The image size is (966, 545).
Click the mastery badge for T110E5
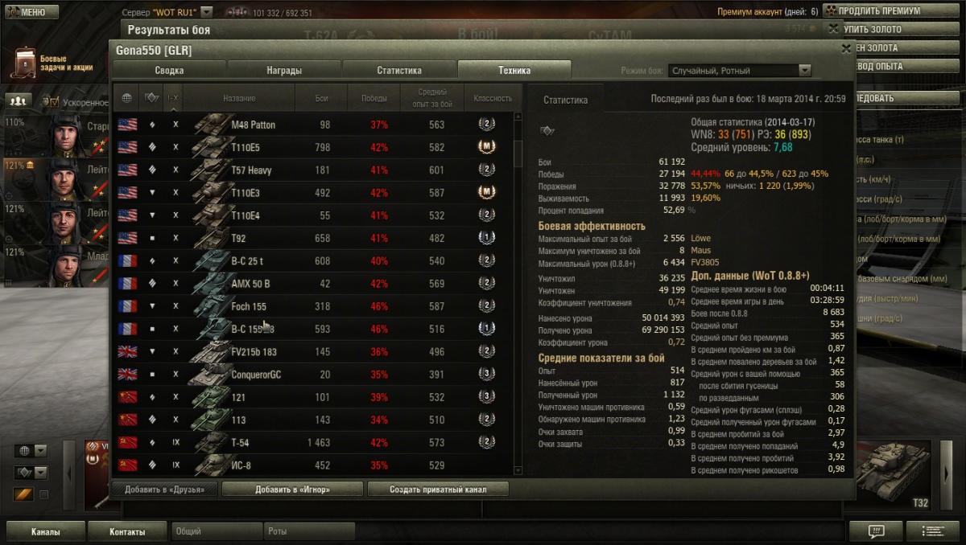pyautogui.click(x=485, y=147)
